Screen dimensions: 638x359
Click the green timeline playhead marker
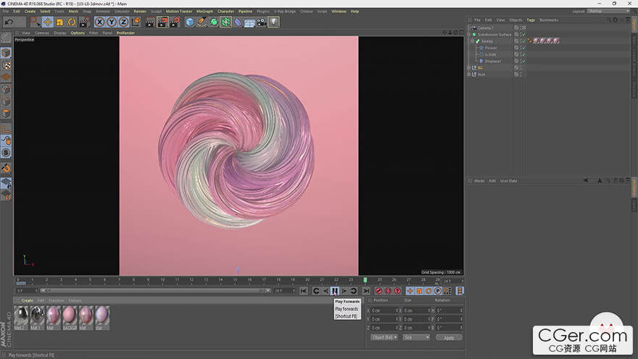pyautogui.click(x=365, y=280)
